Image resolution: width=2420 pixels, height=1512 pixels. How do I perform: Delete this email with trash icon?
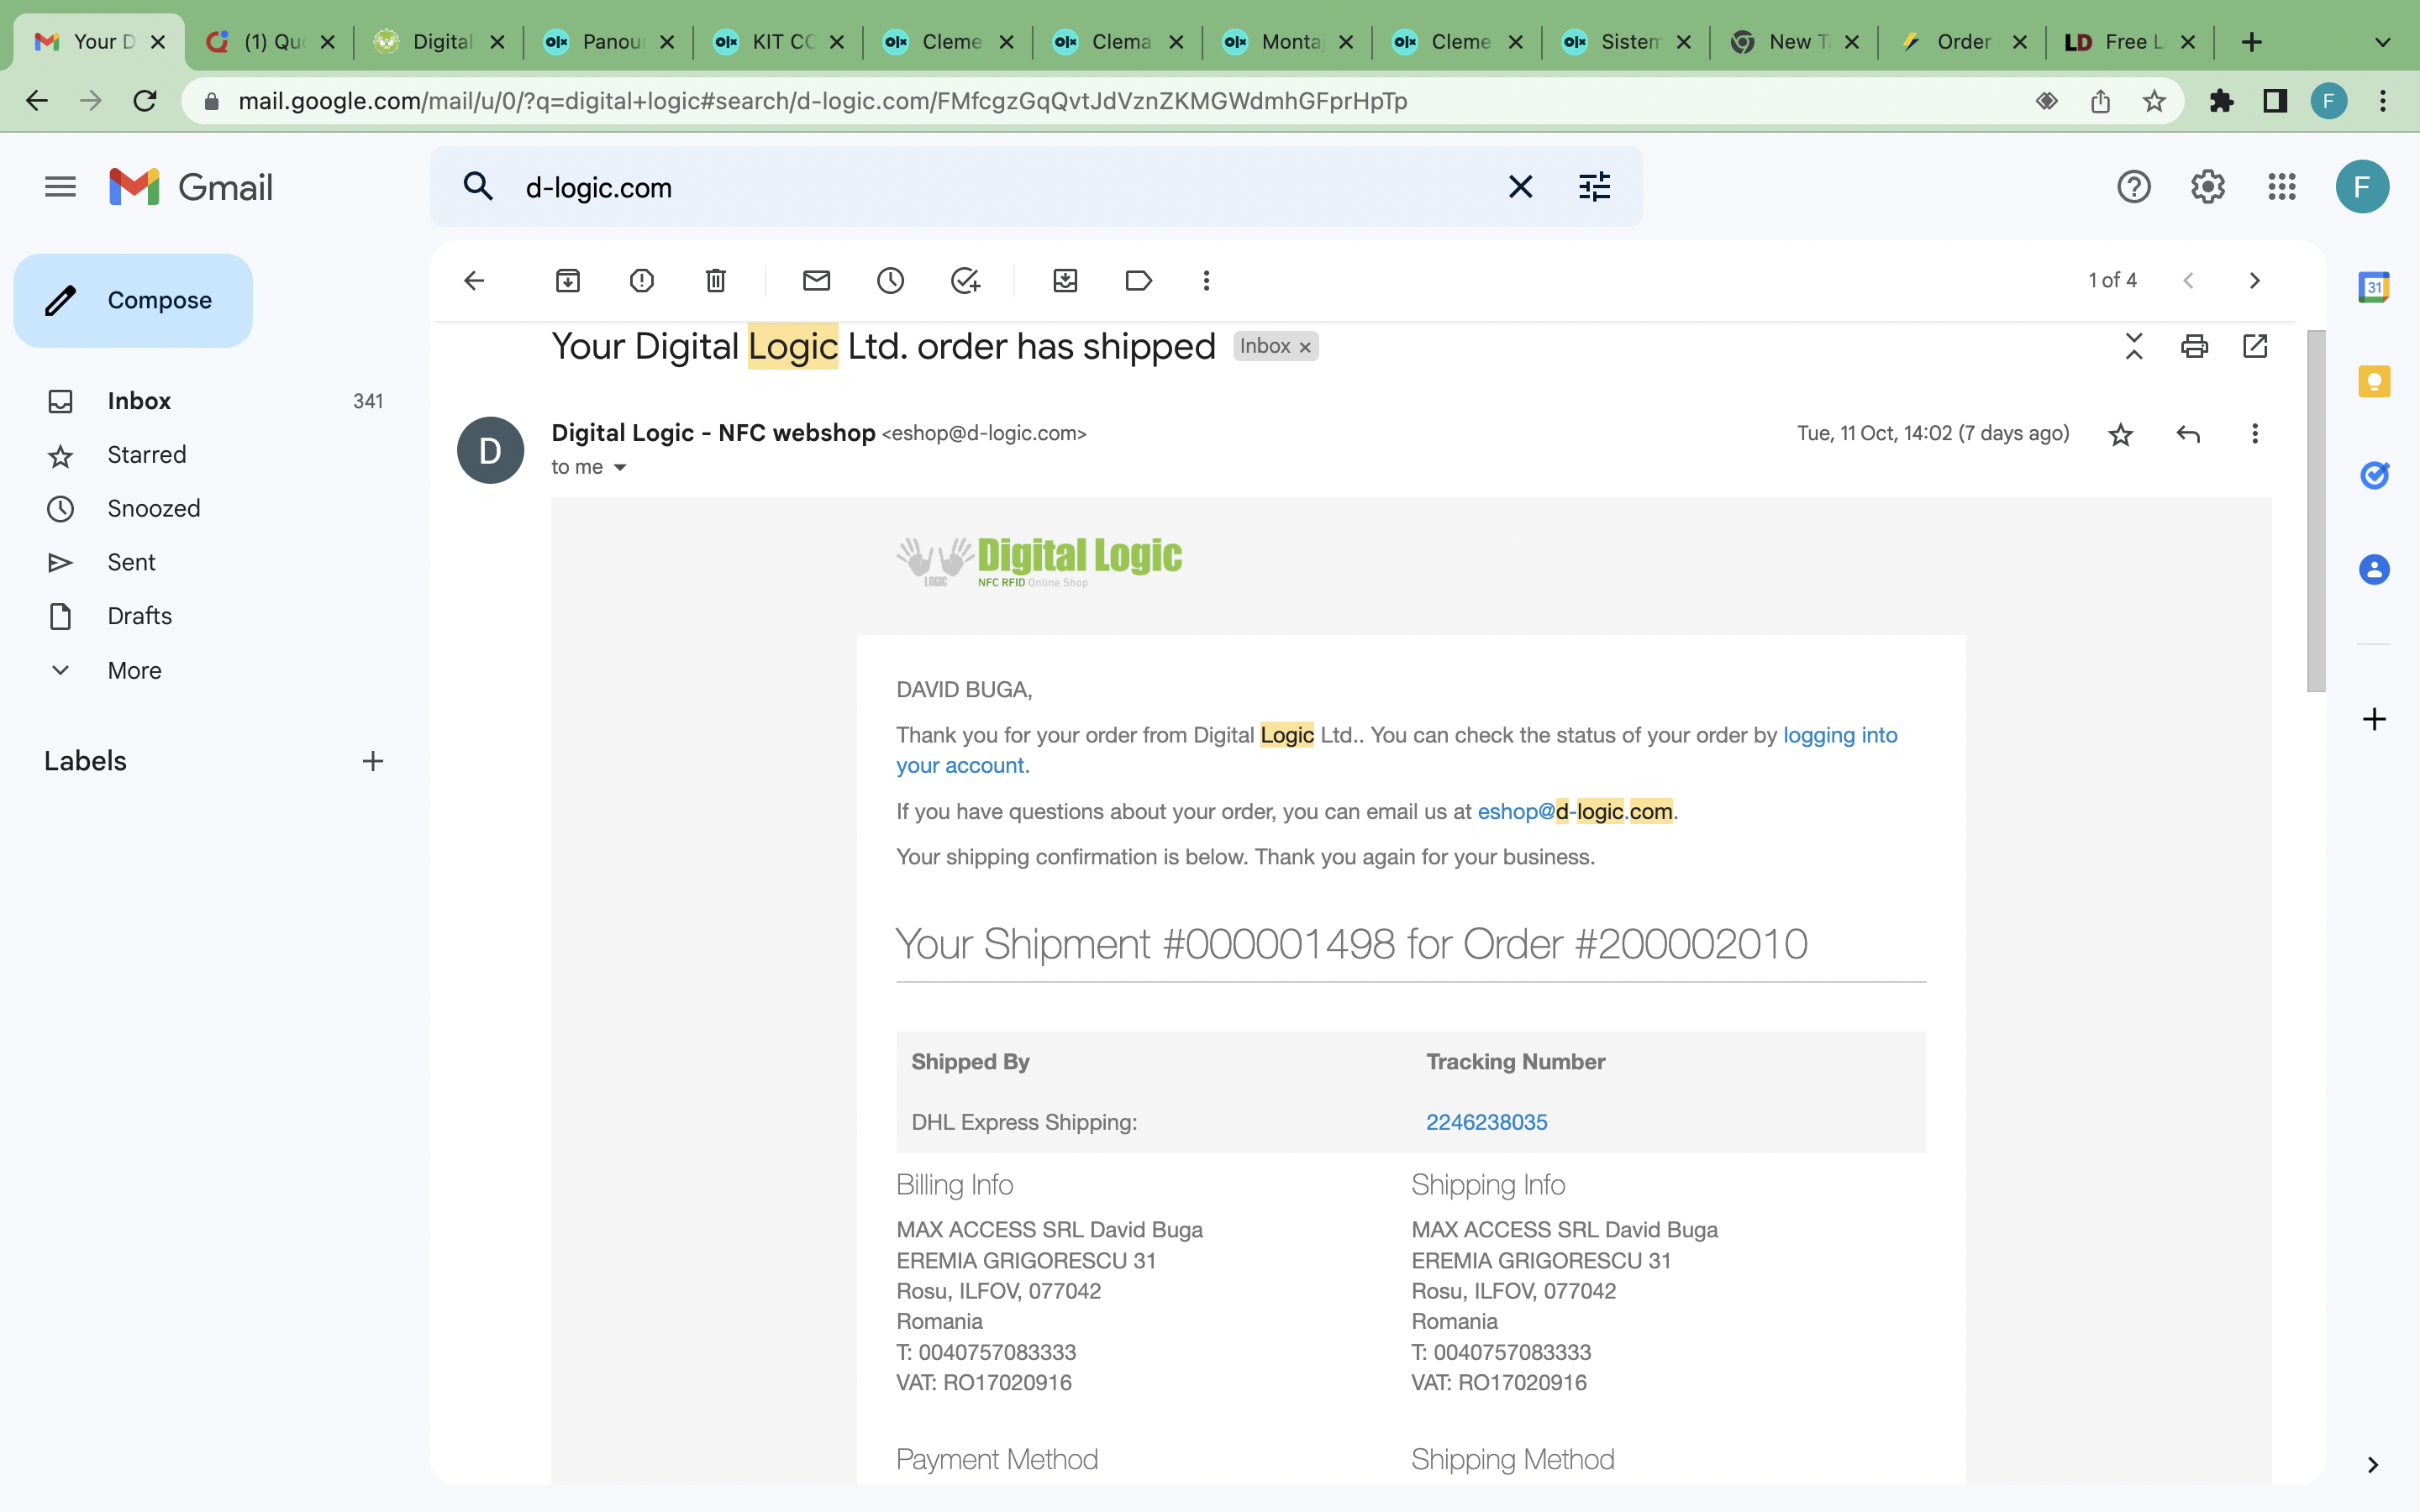click(715, 281)
